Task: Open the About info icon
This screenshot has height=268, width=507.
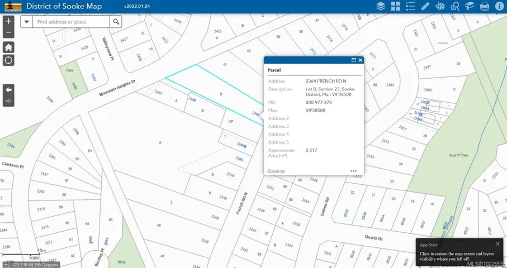Action: (x=499, y=7)
